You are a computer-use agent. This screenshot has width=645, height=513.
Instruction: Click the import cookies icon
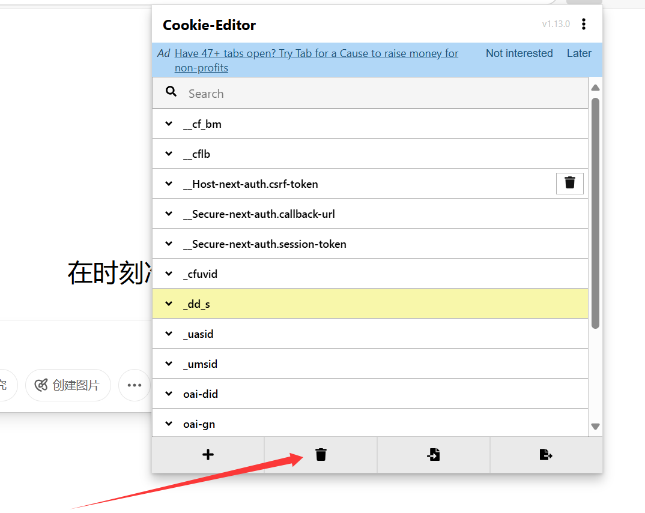[x=434, y=455]
